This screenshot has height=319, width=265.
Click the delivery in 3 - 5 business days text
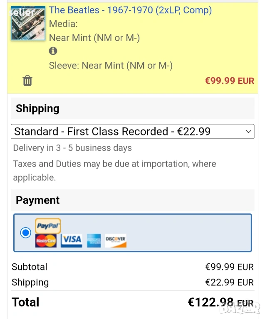click(x=72, y=148)
